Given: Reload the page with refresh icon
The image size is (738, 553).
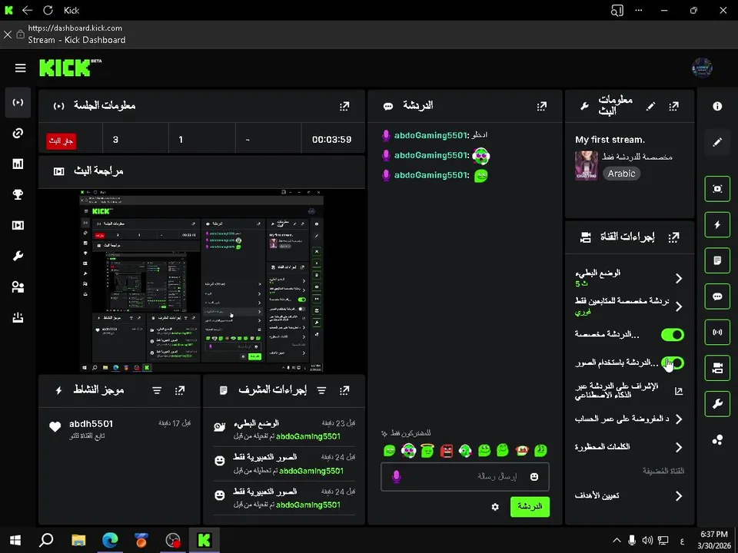Looking at the screenshot, I should tap(48, 10).
